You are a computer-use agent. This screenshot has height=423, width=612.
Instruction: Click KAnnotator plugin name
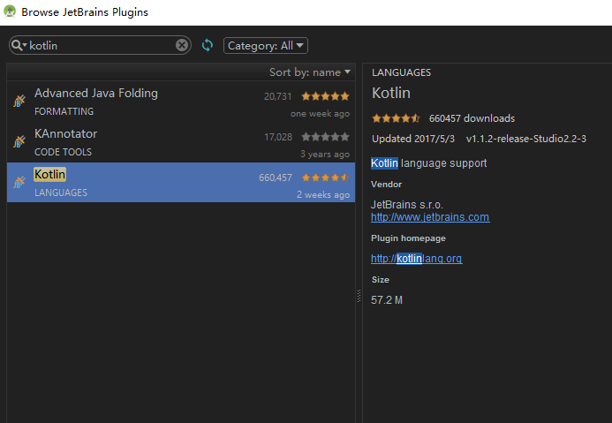click(65, 134)
